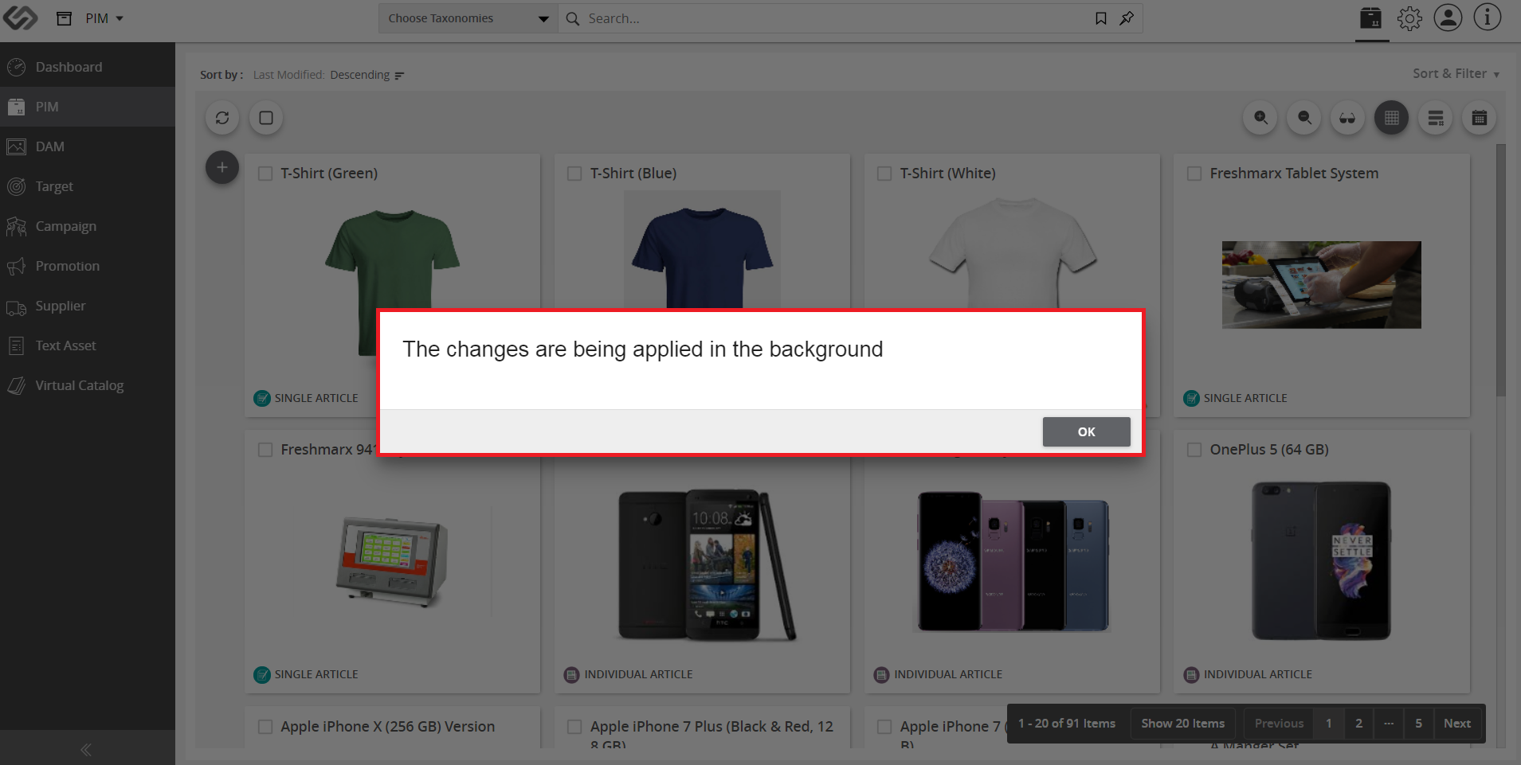Open Dashboard in the sidebar
Viewport: 1521px width, 765px height.
88,67
